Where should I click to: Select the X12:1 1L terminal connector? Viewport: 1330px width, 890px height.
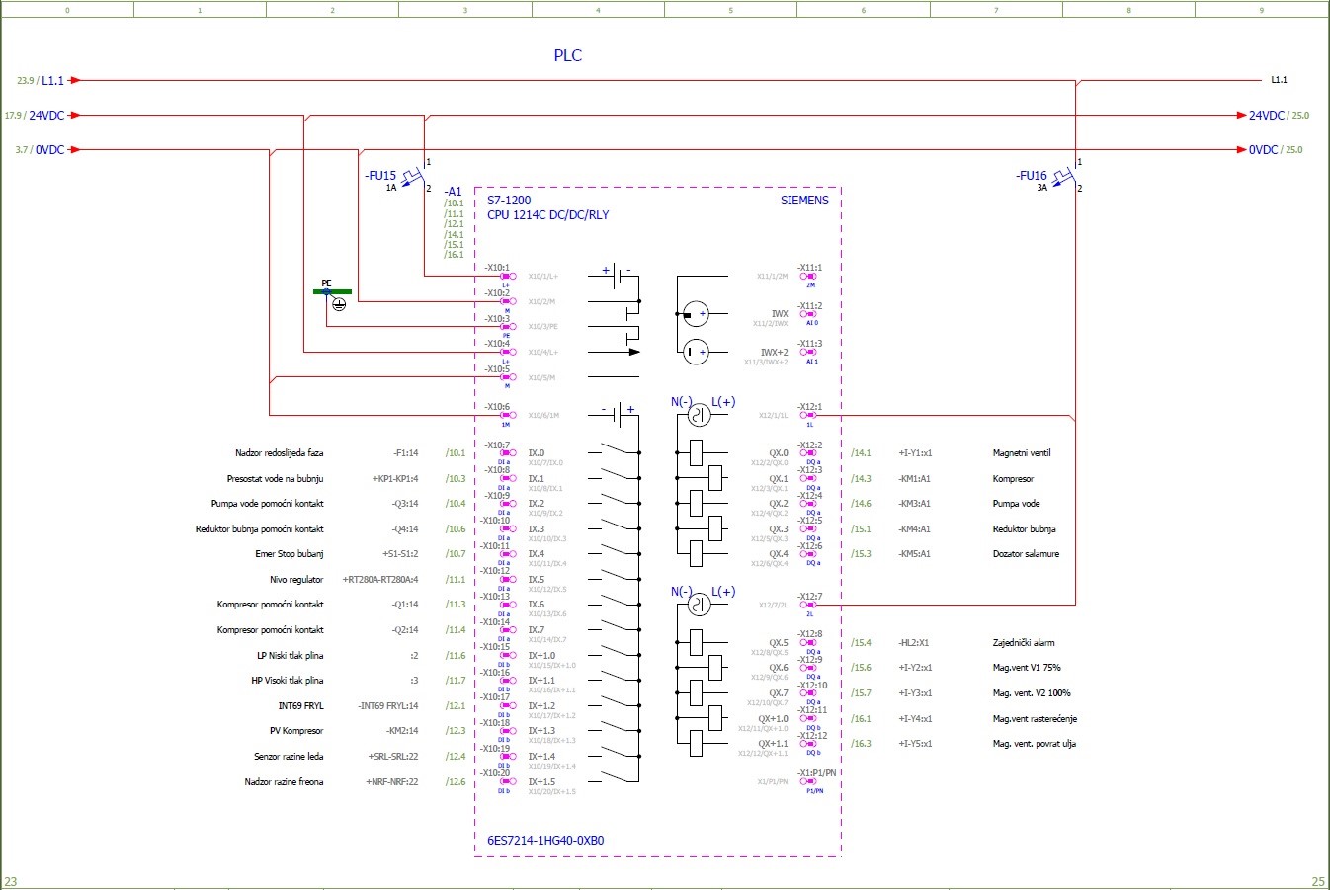[808, 416]
